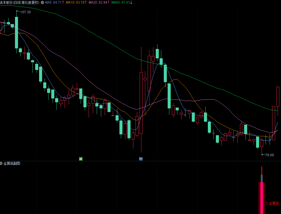Click the red up arrow beside MA20
This screenshot has height=214, width=281.
tap(108, 2)
